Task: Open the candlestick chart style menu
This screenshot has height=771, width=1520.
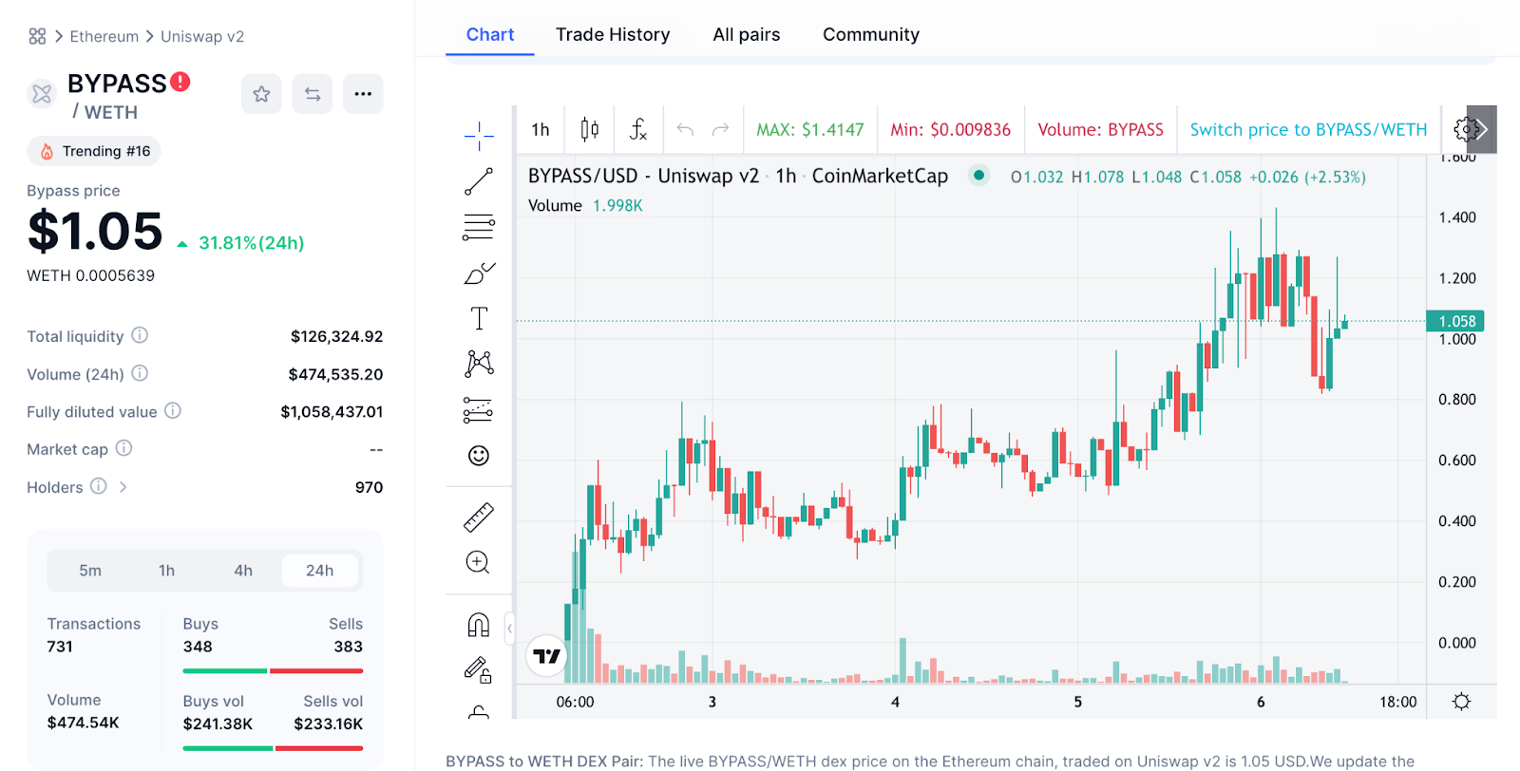Action: point(590,129)
